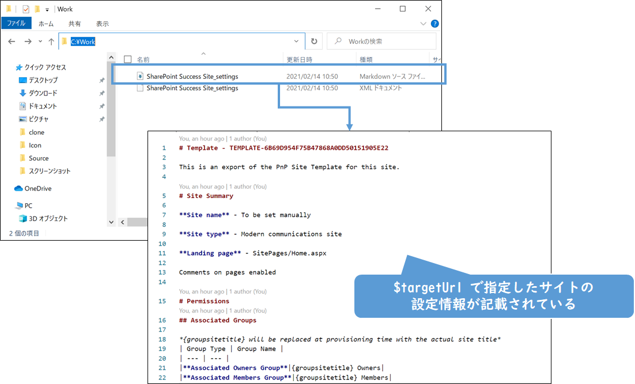Click the Workの検索 search box
The image size is (635, 384).
[381, 41]
